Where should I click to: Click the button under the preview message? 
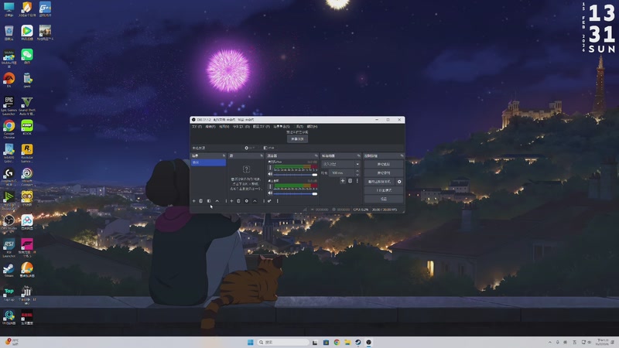(298, 139)
